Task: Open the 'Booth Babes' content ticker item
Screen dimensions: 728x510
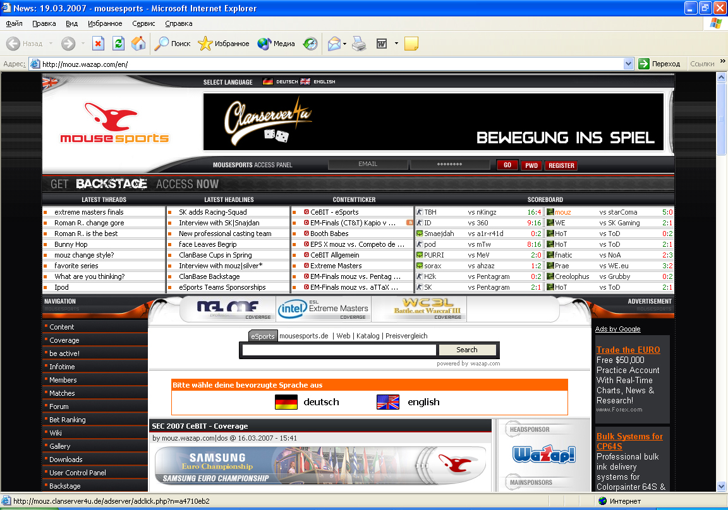Action: [x=329, y=234]
